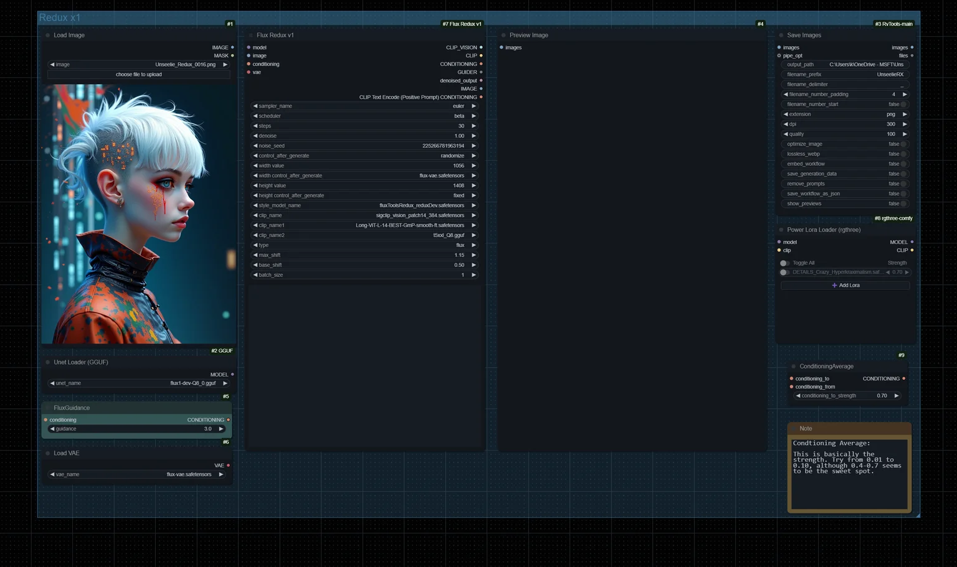Open the clip_name2 t5xxl_Q8.gguf dropdown
This screenshot has height=567, width=957.
[x=364, y=236]
